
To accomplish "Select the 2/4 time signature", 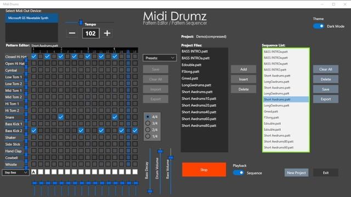I will [148, 130].
